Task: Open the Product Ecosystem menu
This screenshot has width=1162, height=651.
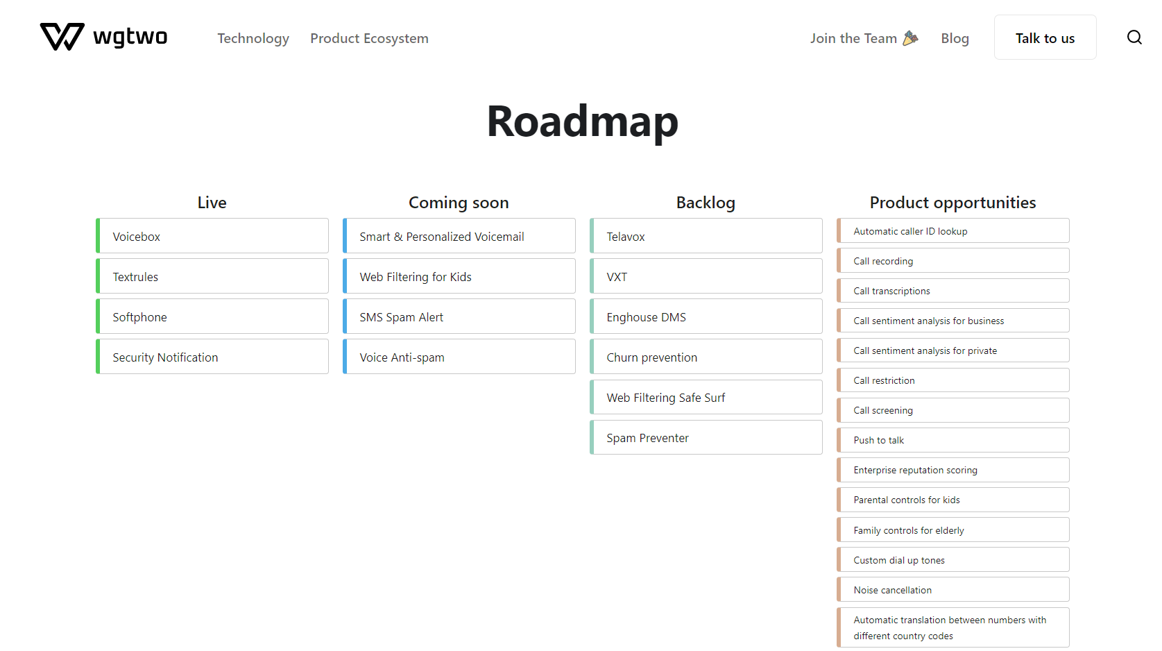Action: pos(369,38)
